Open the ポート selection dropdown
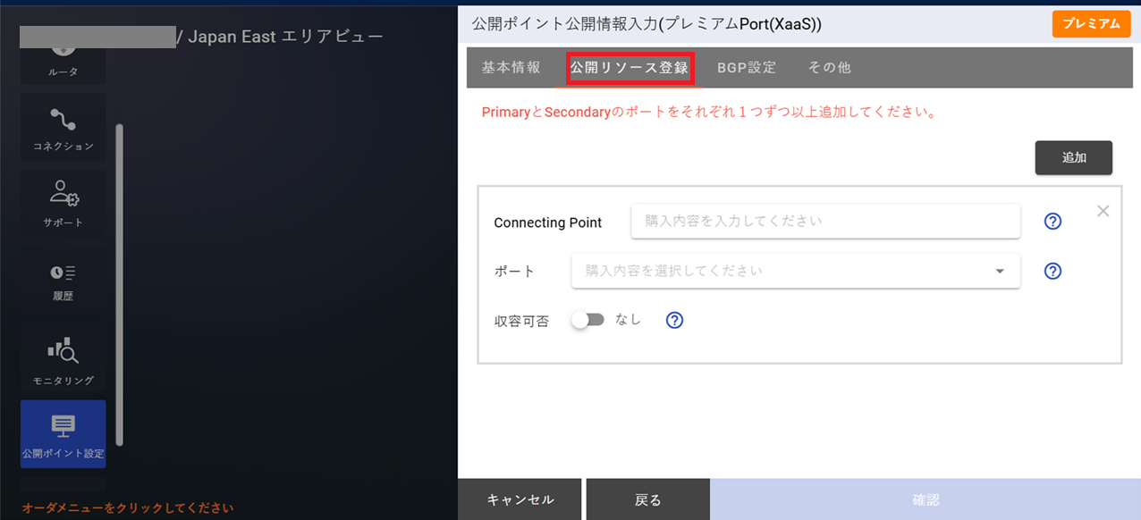1141x520 pixels. (x=795, y=271)
